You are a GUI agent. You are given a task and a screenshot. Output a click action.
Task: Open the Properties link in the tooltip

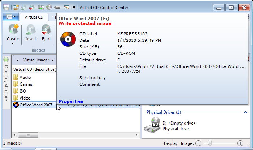(x=71, y=101)
